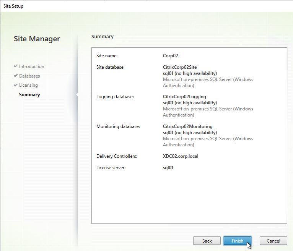Click the Monitoring database label

coord(118,126)
